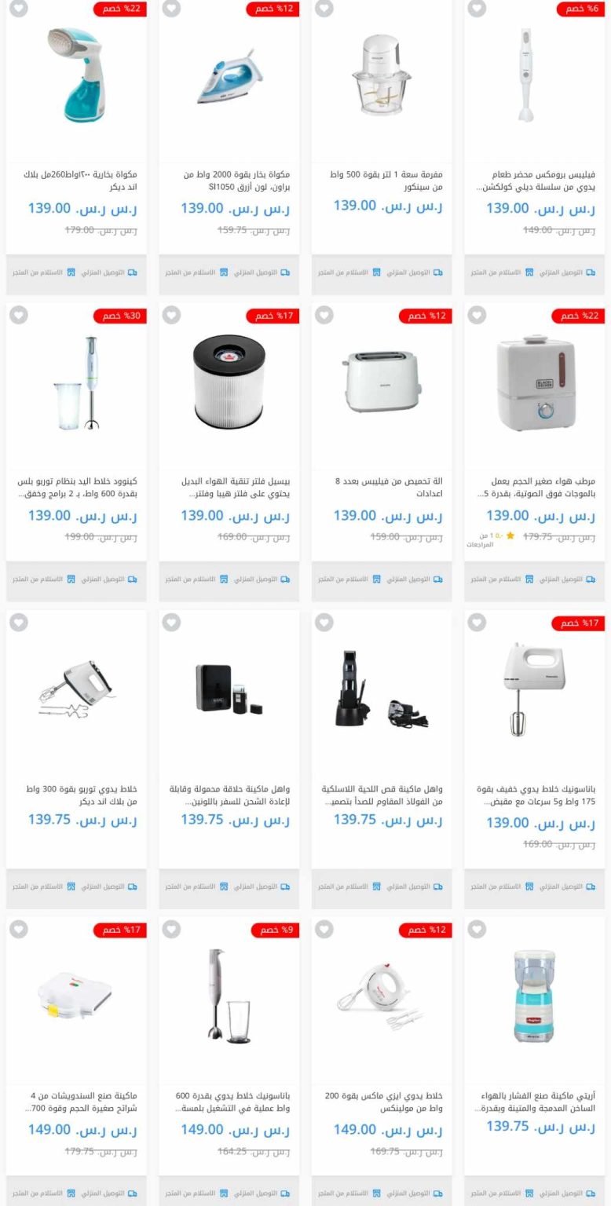Click heart icon on popcorn maker card
Screen dimensions: 611x1206
click(477, 930)
